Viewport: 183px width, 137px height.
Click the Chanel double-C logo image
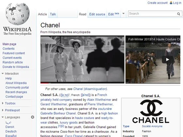tap(151, 111)
